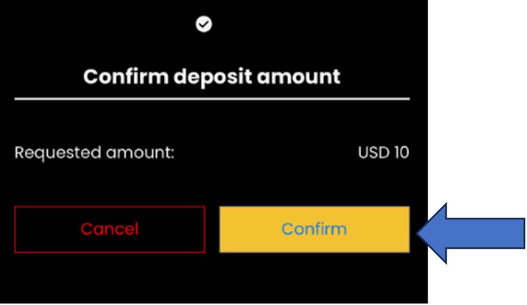Click the blue arrow pointing left

(471, 233)
